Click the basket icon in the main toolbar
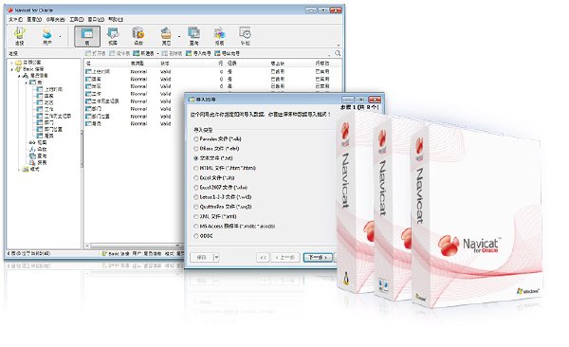The width and height of the screenshot is (569, 347). [x=166, y=36]
